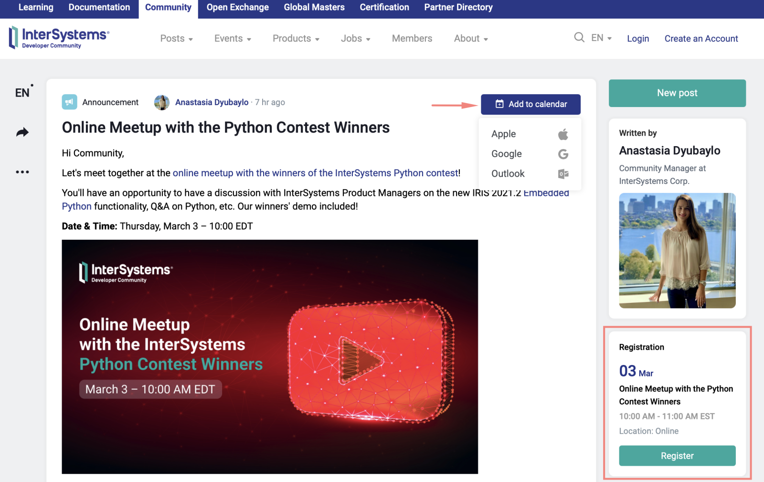This screenshot has height=482, width=764.
Task: Click the Google calendar icon
Action: pos(563,154)
